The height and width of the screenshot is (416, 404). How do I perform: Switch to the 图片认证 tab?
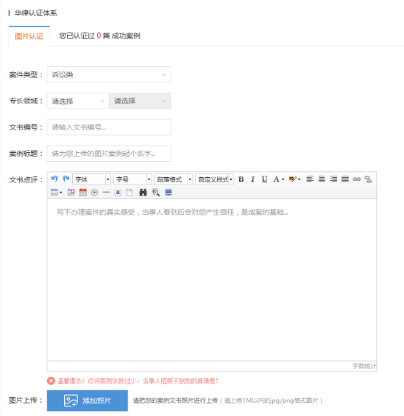[29, 36]
